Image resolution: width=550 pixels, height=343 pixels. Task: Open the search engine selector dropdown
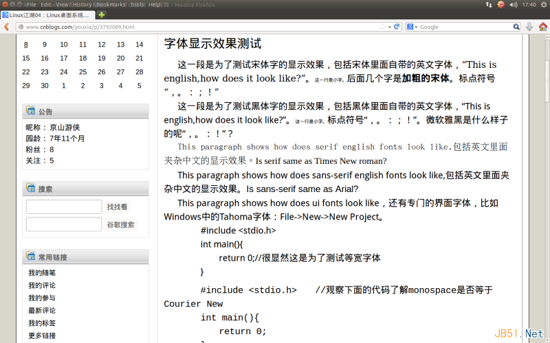pyautogui.click(x=412, y=27)
